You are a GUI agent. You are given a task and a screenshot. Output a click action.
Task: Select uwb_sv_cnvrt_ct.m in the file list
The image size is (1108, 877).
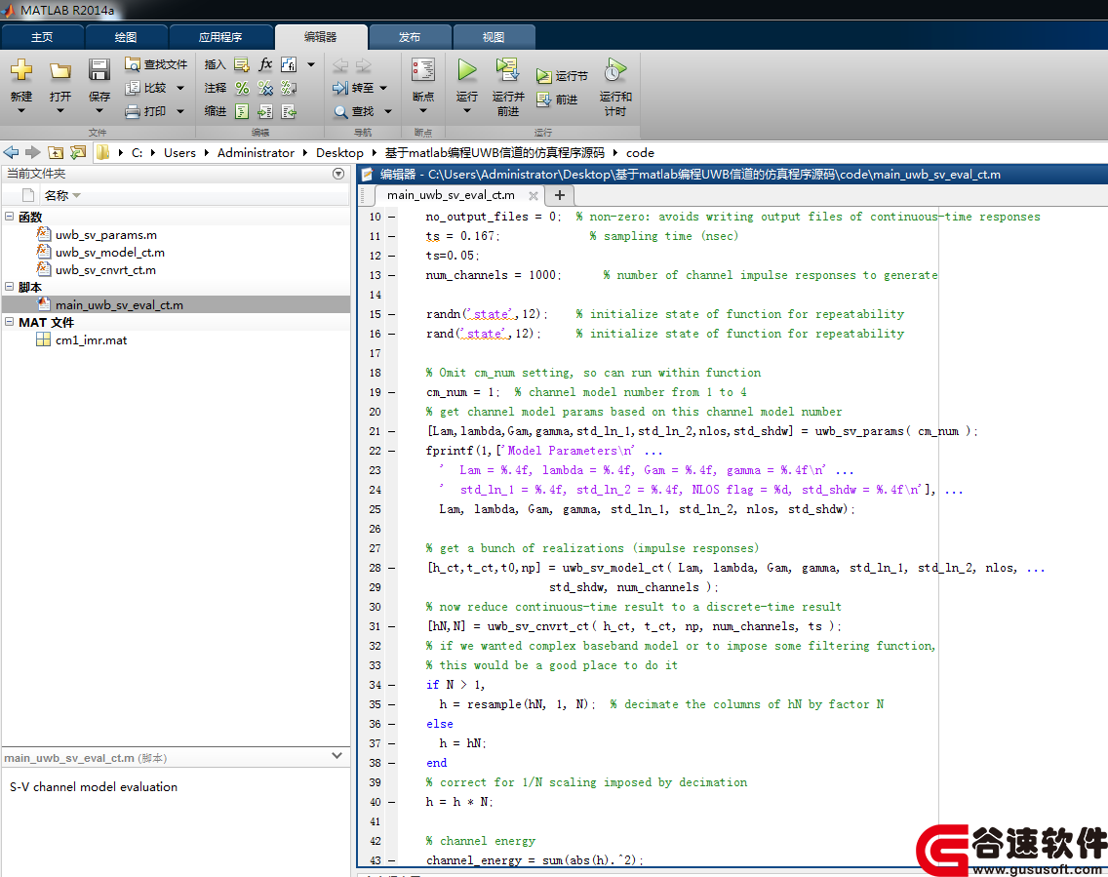[106, 270]
